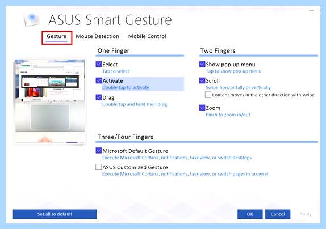This screenshot has height=229, width=326.
Task: Toggle the Scroll checkbox
Action: [202, 80]
